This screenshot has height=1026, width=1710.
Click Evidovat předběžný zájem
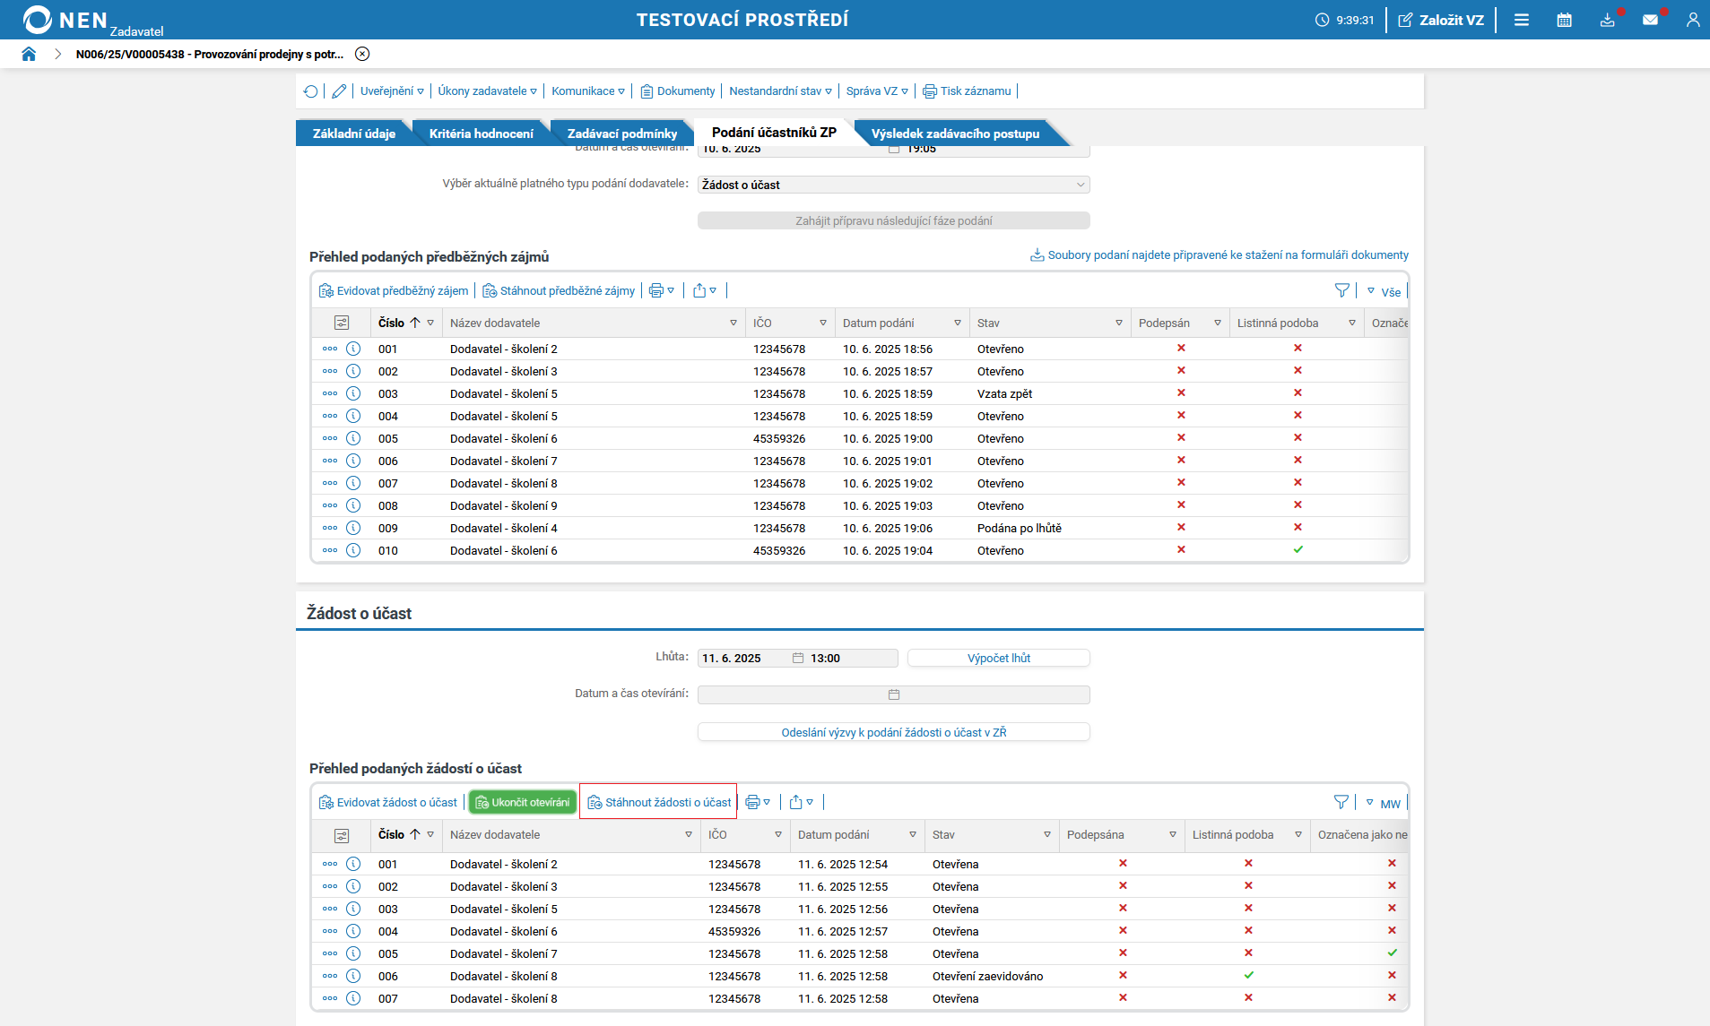click(x=394, y=291)
